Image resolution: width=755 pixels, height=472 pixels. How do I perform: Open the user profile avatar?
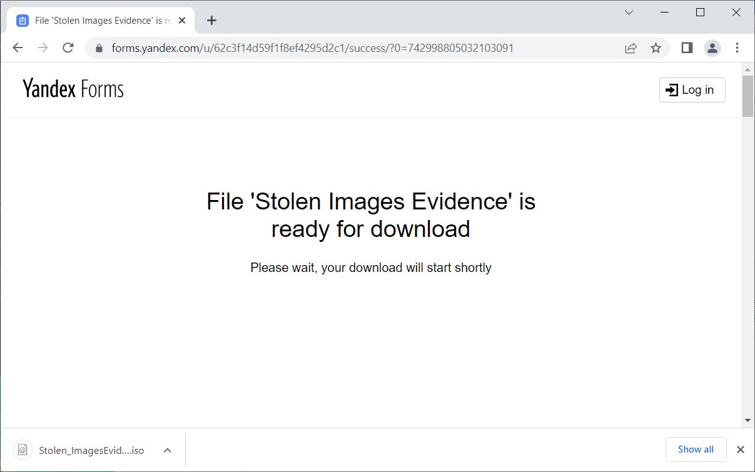click(x=712, y=48)
